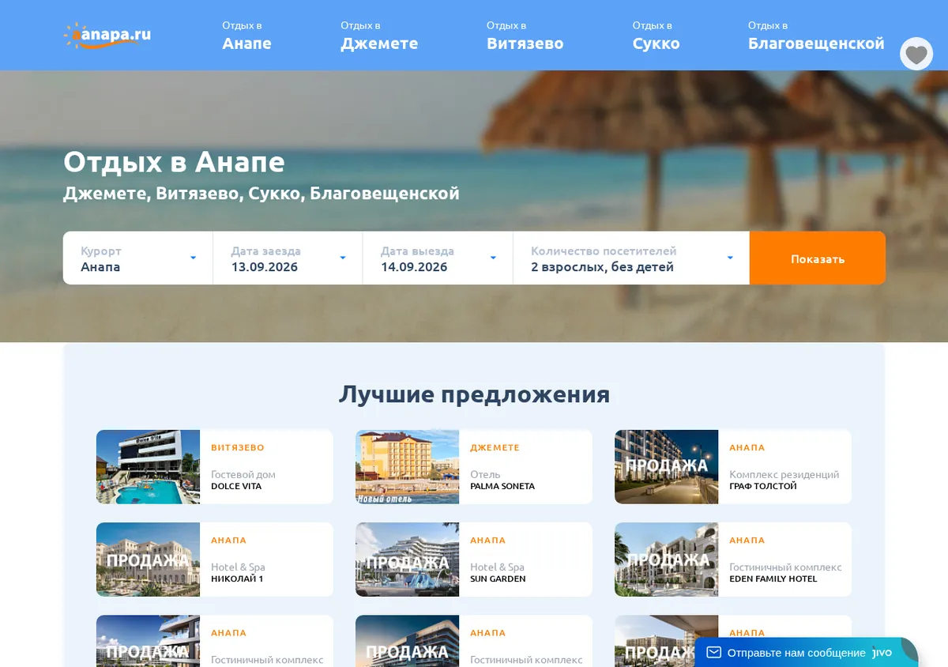Image resolution: width=948 pixels, height=667 pixels.
Task: Navigate to Отдых в Витязево
Action: [525, 36]
